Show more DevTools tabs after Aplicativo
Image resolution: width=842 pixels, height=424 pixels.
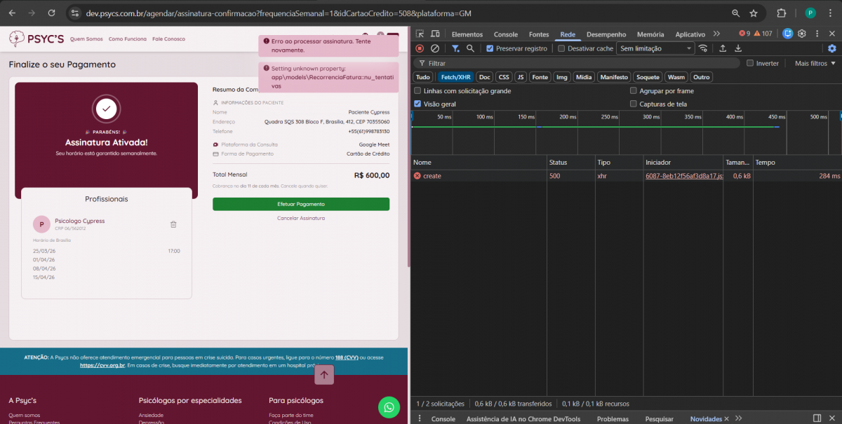(716, 34)
